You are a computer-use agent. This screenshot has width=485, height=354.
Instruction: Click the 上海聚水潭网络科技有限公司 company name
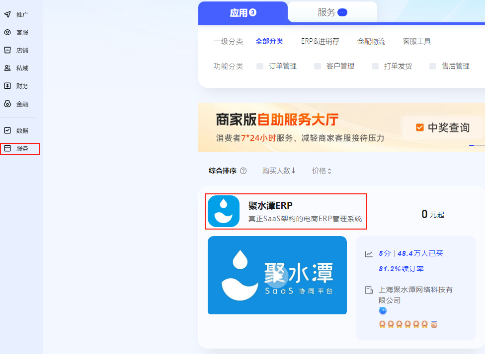click(x=415, y=295)
